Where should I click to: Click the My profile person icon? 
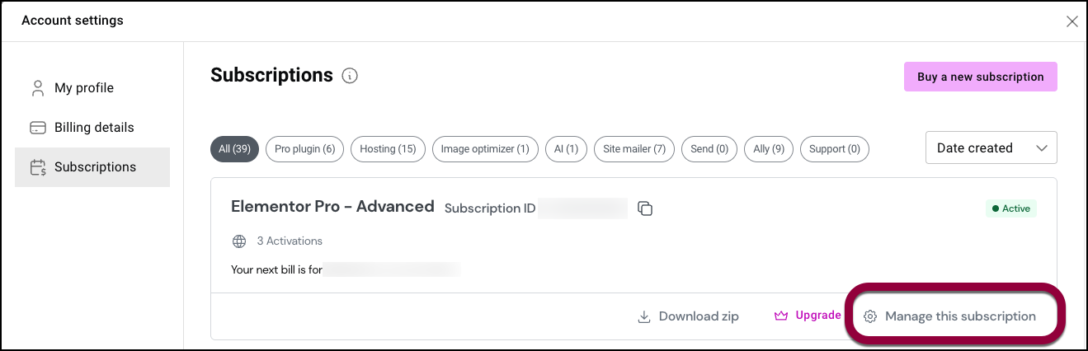point(37,88)
